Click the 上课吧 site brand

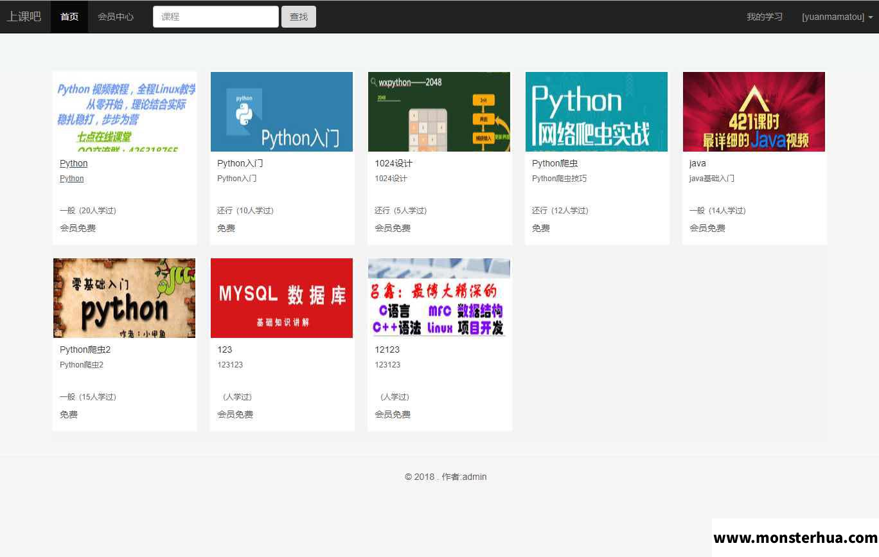pyautogui.click(x=24, y=17)
